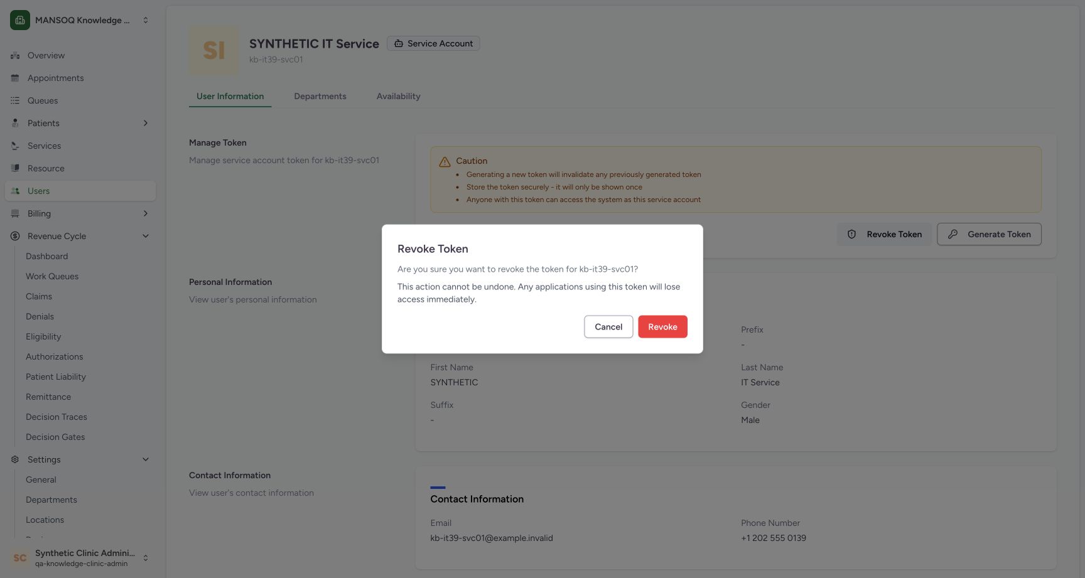Click the Services sidebar icon
This screenshot has height=578, width=1085.
coord(15,146)
